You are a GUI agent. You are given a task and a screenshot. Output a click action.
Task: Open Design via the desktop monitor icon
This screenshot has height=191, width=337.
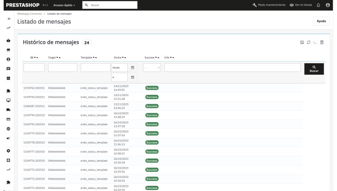pyautogui.click(x=8, y=100)
